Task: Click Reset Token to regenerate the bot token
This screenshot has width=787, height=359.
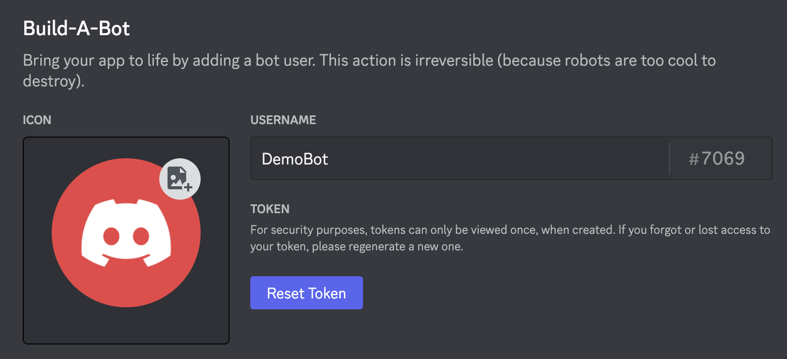Action: pos(306,293)
